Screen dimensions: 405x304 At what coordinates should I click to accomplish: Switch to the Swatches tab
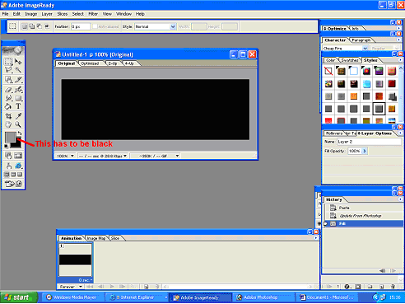click(x=350, y=60)
